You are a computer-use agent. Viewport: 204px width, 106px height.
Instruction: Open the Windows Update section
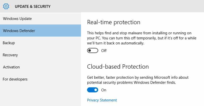click(x=40, y=19)
